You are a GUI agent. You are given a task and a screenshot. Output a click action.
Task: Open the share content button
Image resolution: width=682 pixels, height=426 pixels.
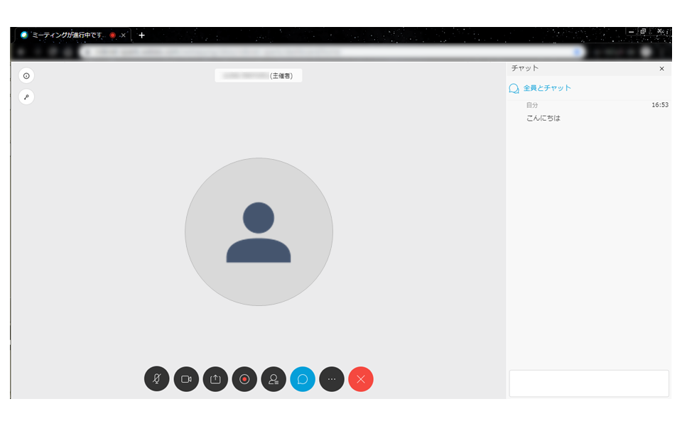click(215, 379)
